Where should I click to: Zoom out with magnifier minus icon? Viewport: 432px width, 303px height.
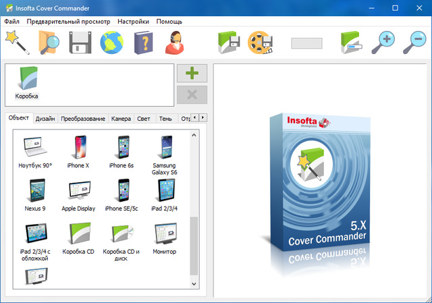click(416, 43)
